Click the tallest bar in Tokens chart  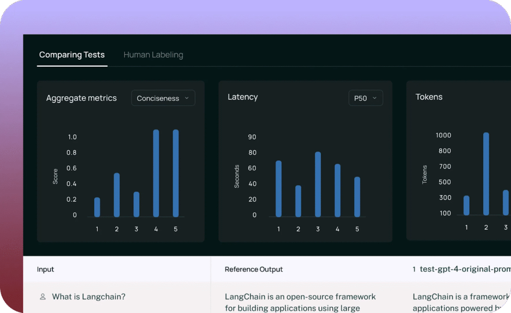(486, 174)
